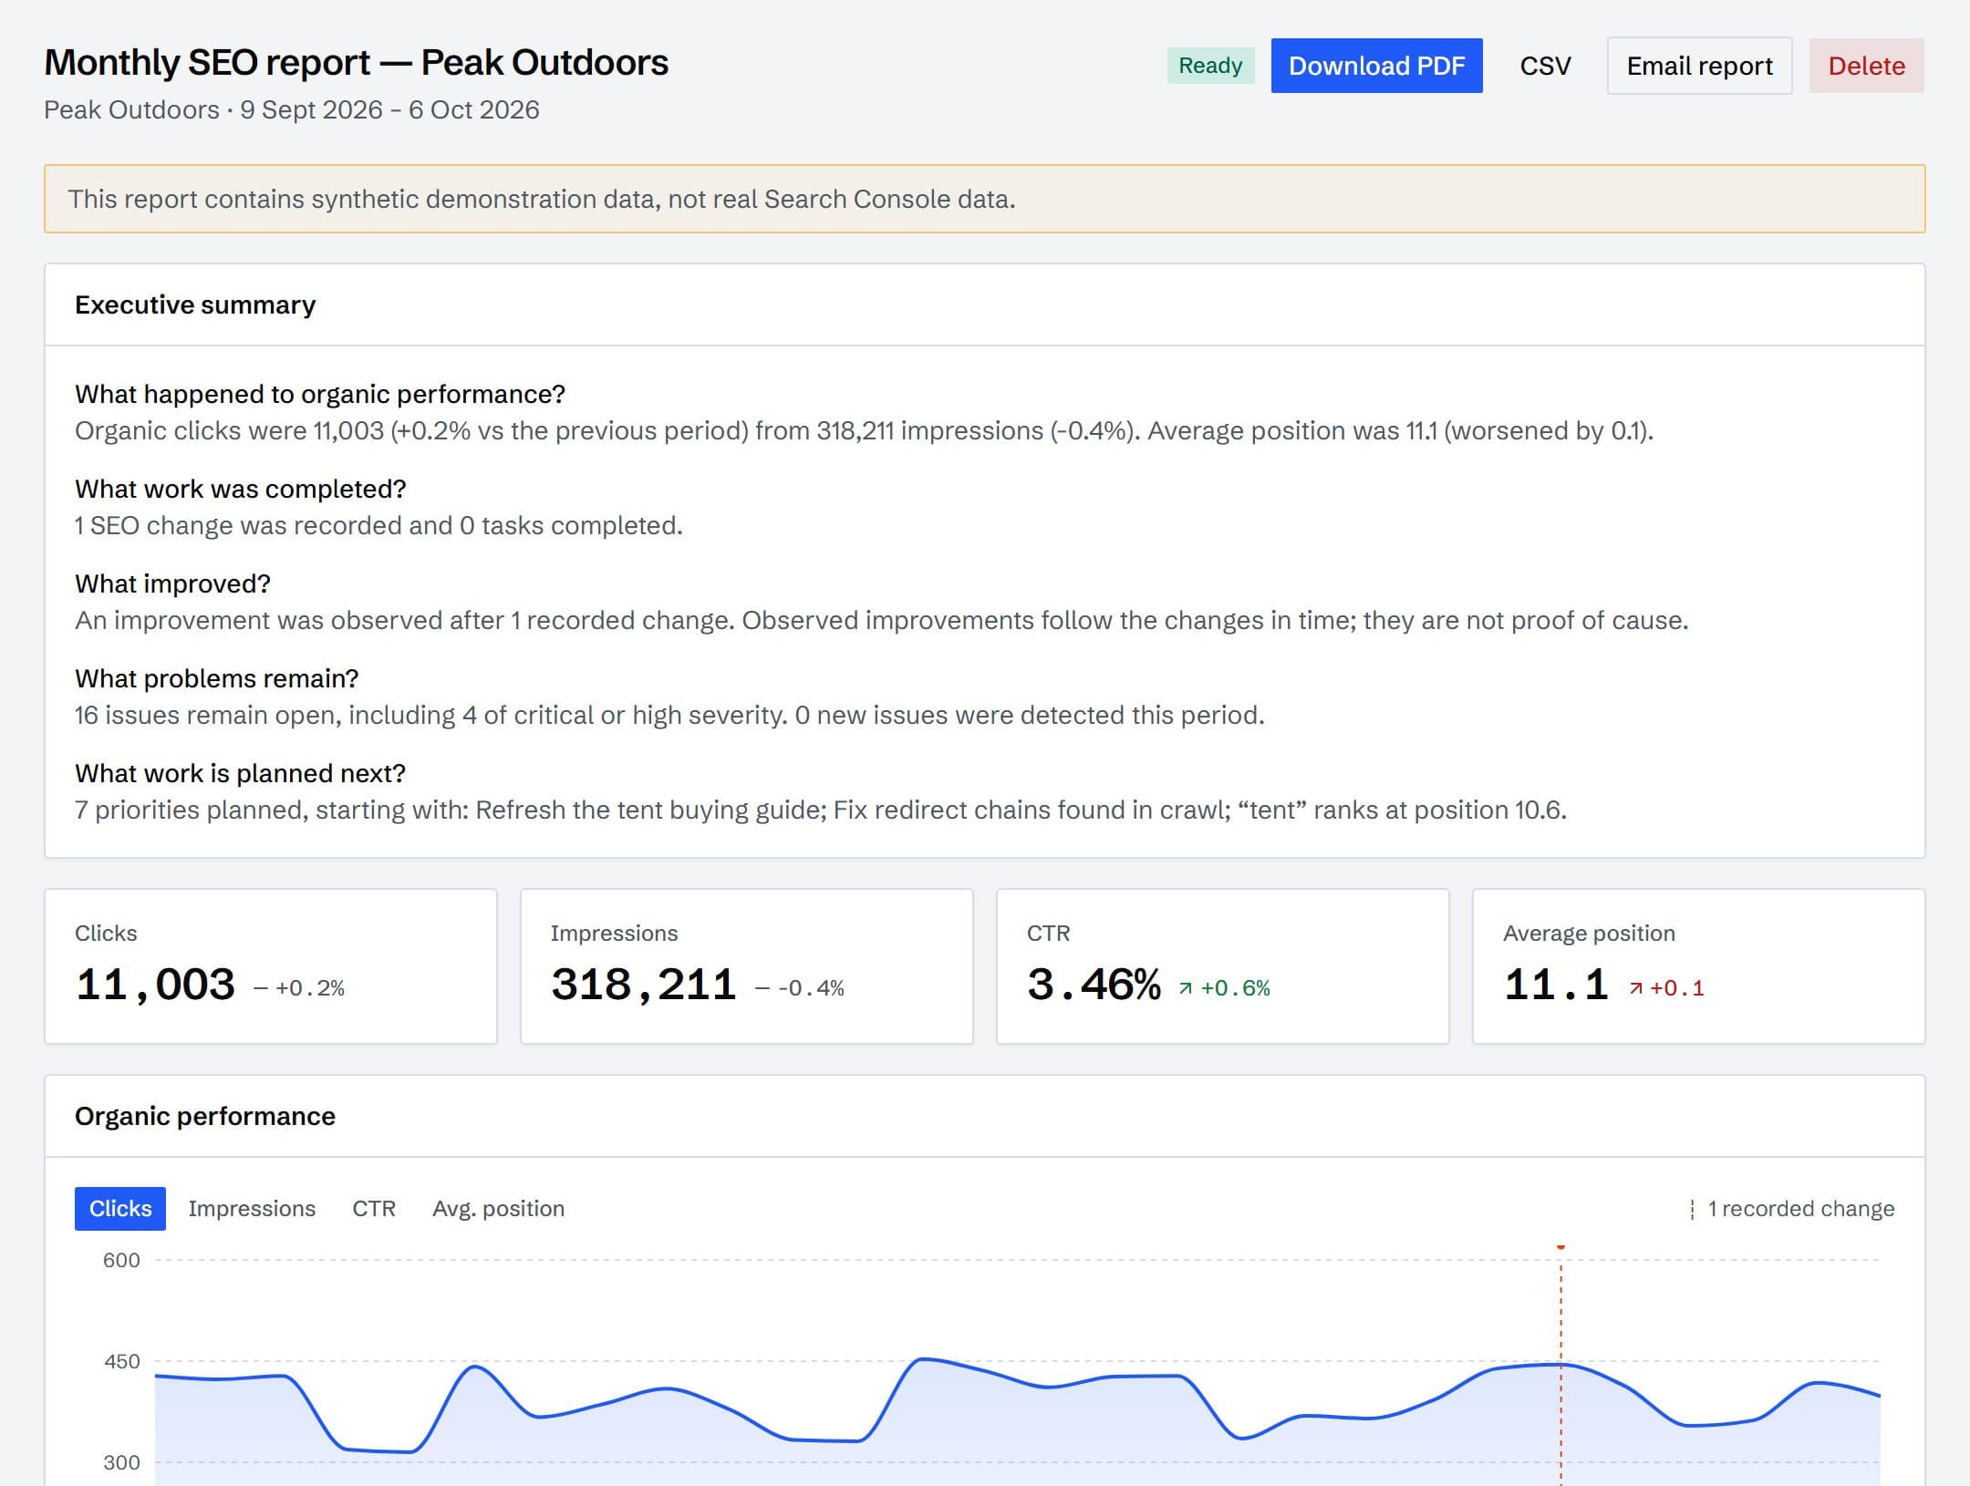Click the CTR value 3.46%
Screen dimensions: 1970x1486
1094,985
